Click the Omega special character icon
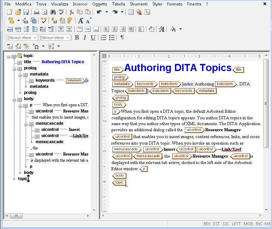 [x=36, y=46]
